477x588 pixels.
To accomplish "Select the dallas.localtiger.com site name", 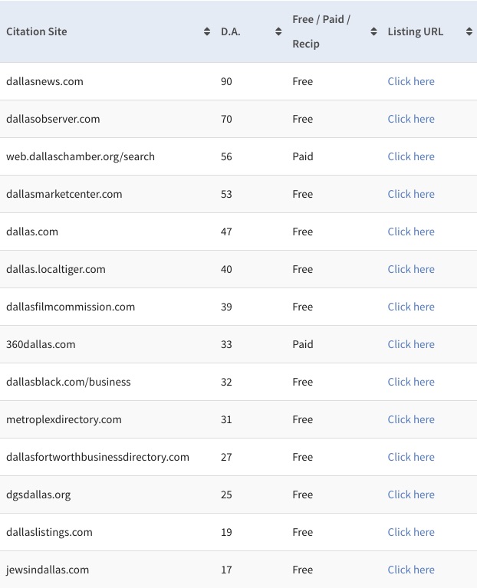I will pos(56,269).
